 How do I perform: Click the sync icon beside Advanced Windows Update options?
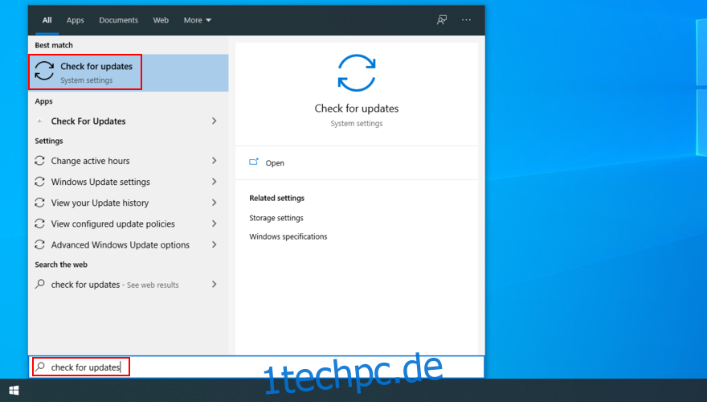point(39,244)
